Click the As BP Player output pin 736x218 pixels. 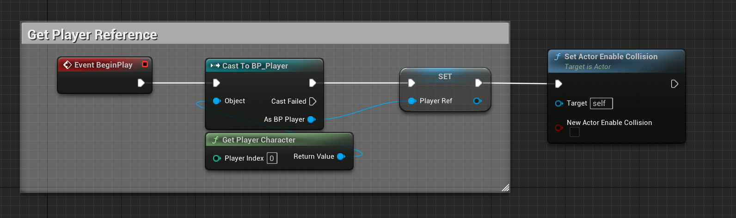311,119
